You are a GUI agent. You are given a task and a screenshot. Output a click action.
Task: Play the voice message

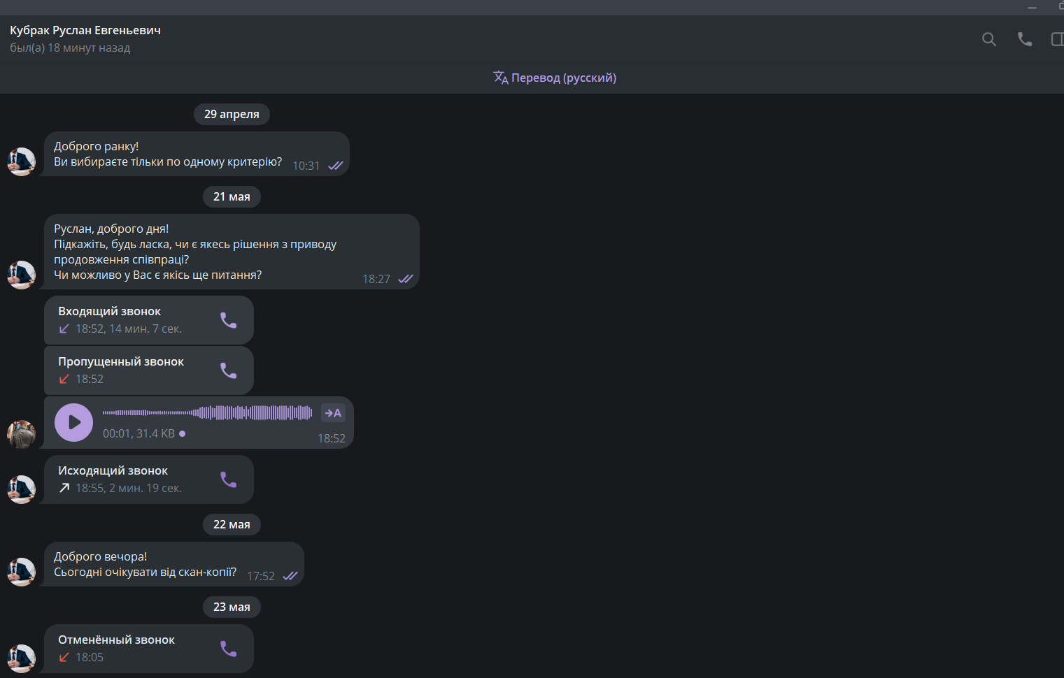pos(73,422)
